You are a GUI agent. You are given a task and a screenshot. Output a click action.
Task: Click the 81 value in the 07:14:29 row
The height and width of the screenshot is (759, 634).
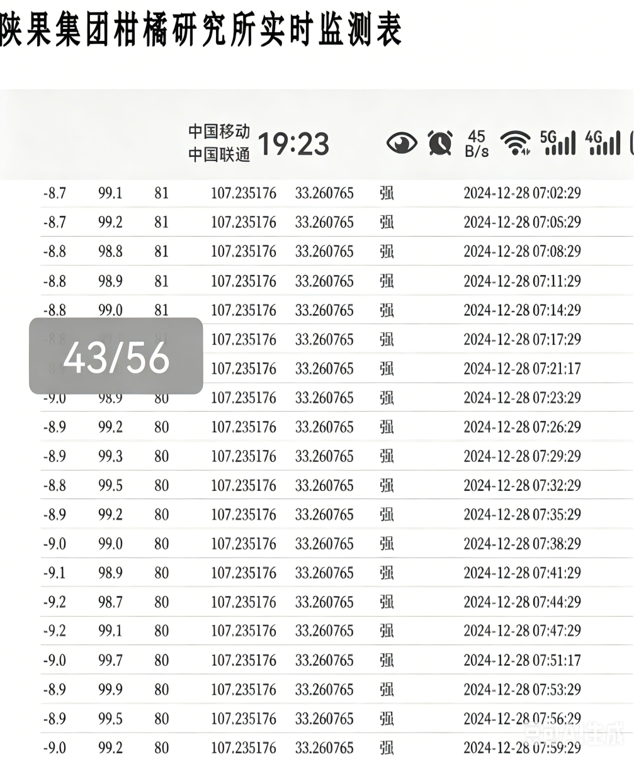162,310
